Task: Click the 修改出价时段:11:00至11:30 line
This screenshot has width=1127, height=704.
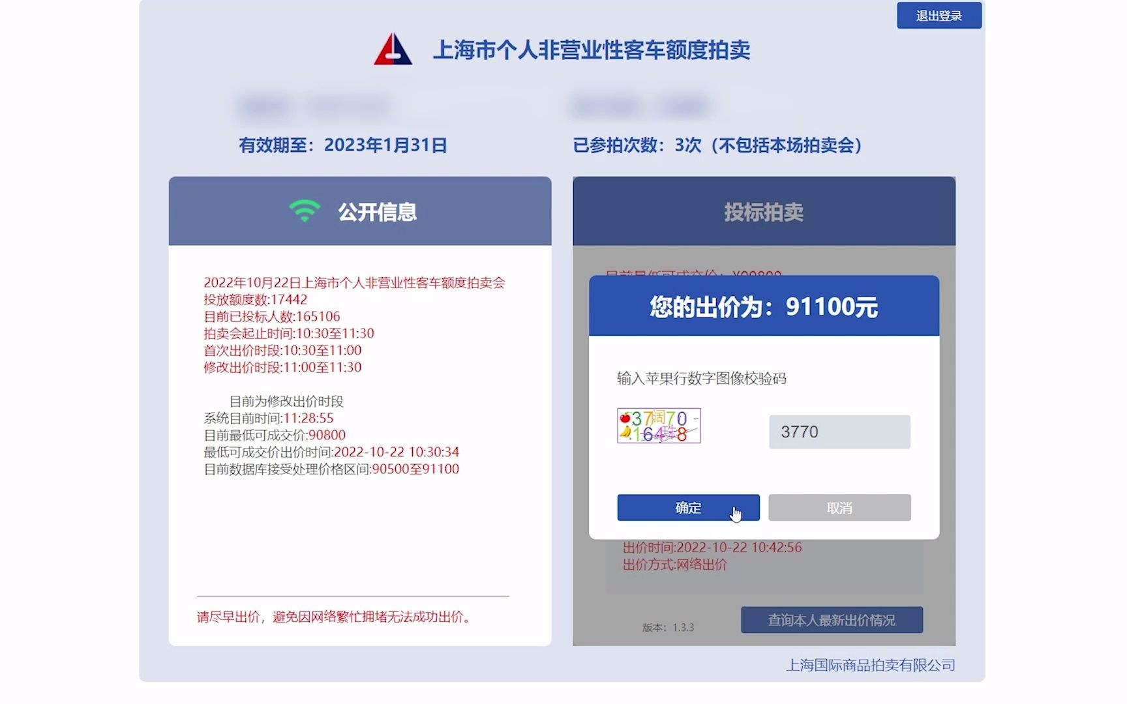Action: pos(282,368)
